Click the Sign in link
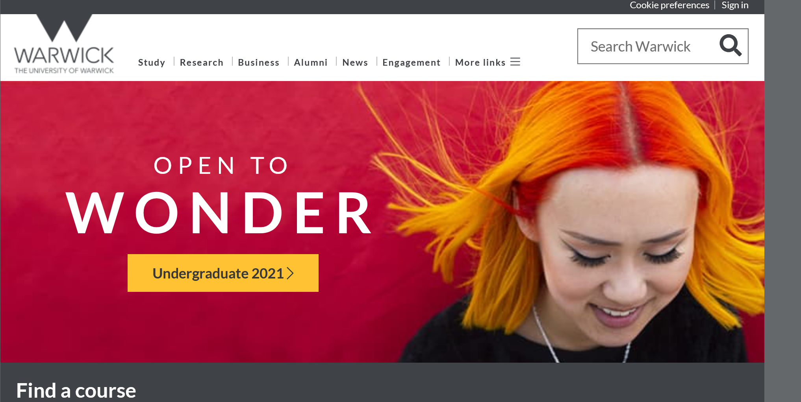 coord(735,5)
